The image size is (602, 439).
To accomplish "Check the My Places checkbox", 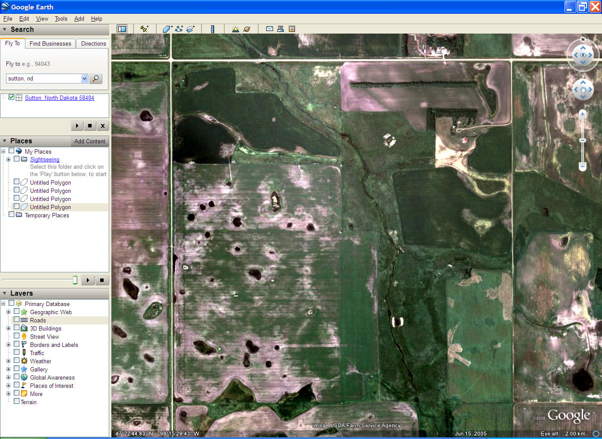I will tap(11, 151).
